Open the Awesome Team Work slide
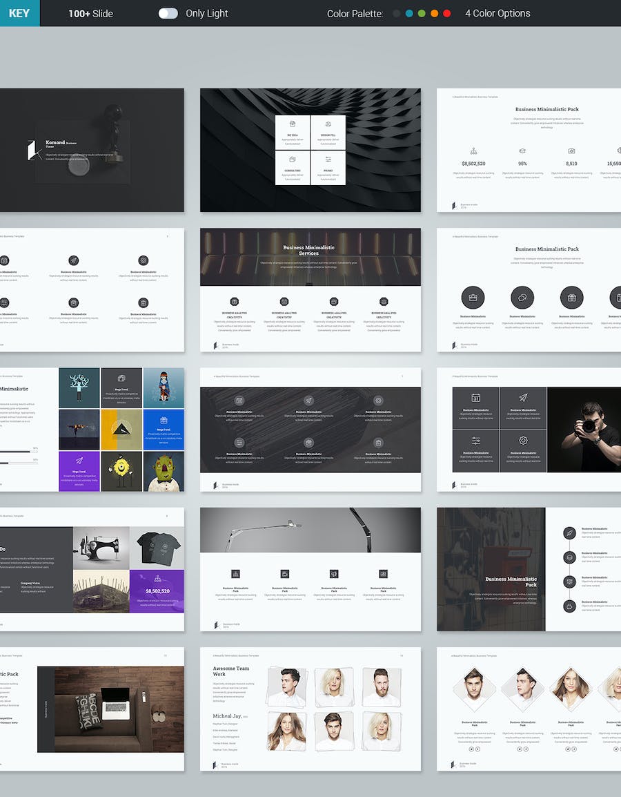The image size is (621, 797). (x=310, y=709)
